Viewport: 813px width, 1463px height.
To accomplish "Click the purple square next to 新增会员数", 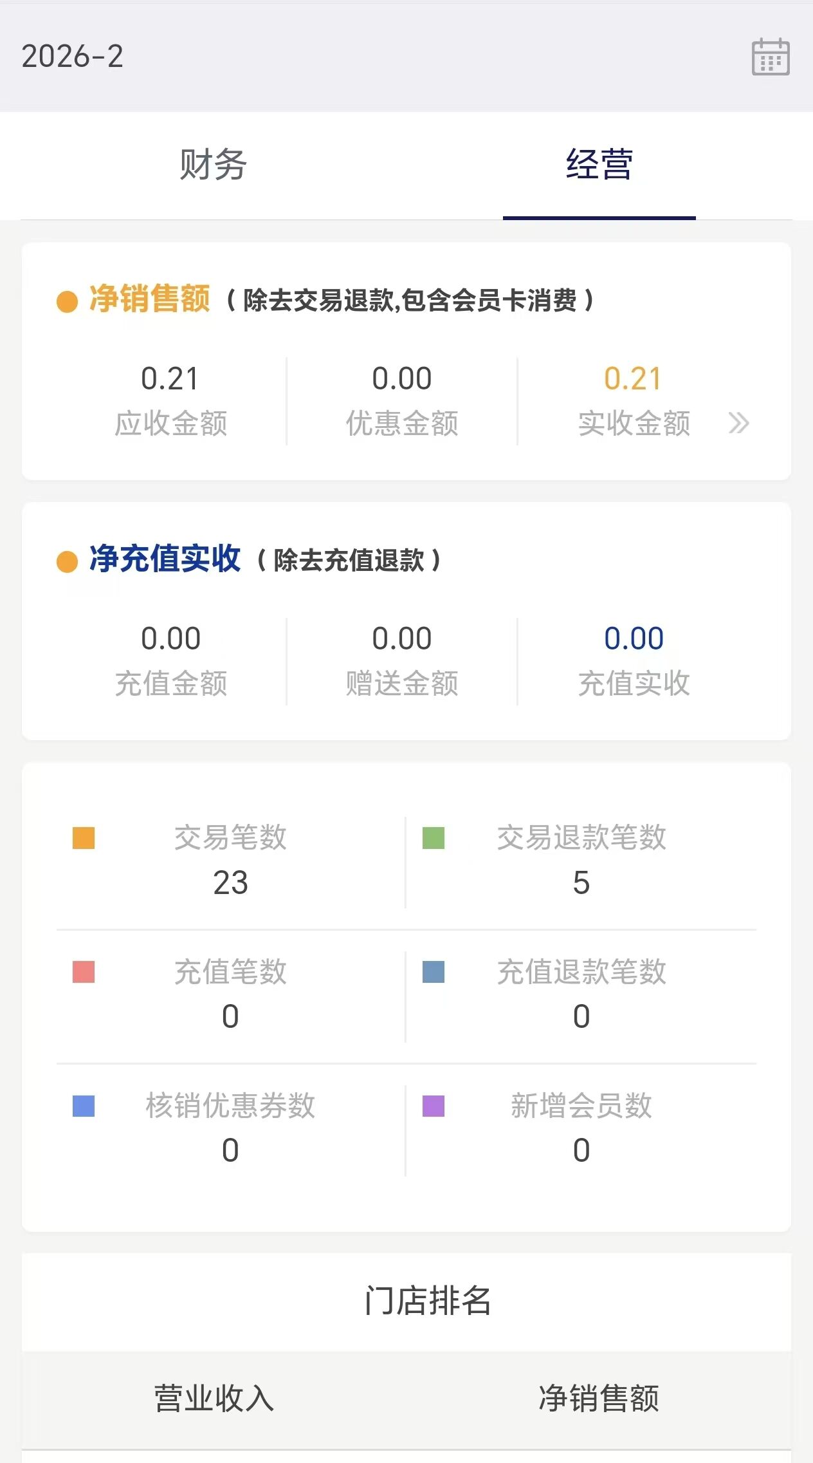I will pos(434,1106).
